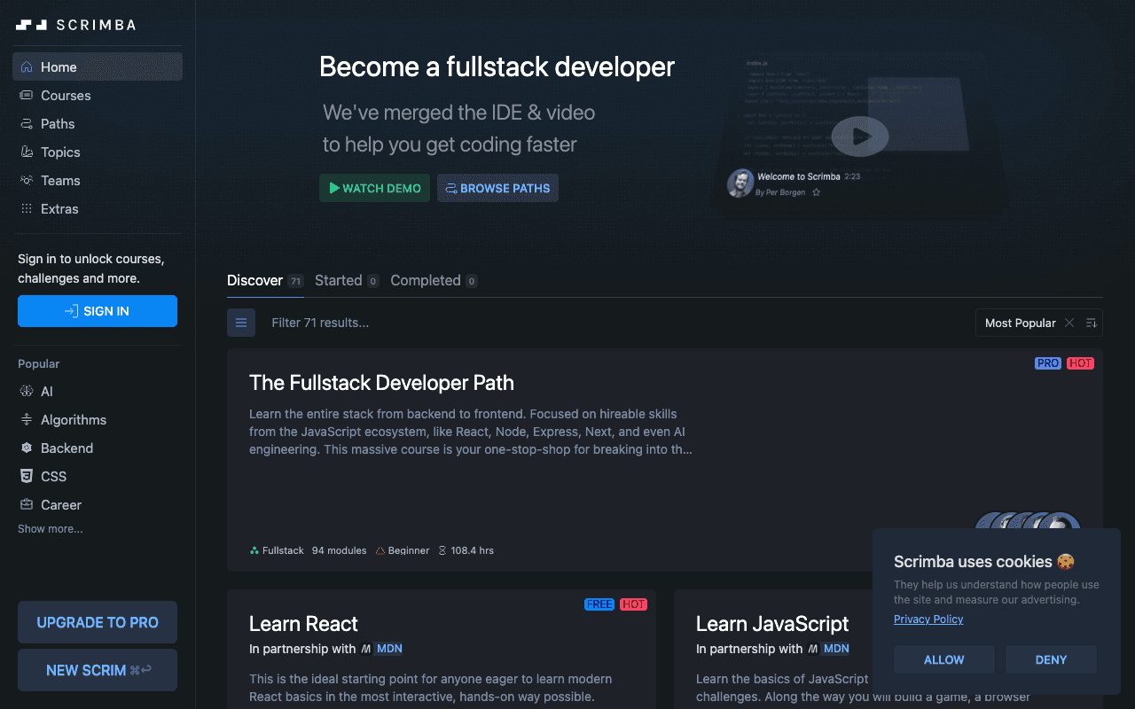Open the Career topic

(98, 504)
